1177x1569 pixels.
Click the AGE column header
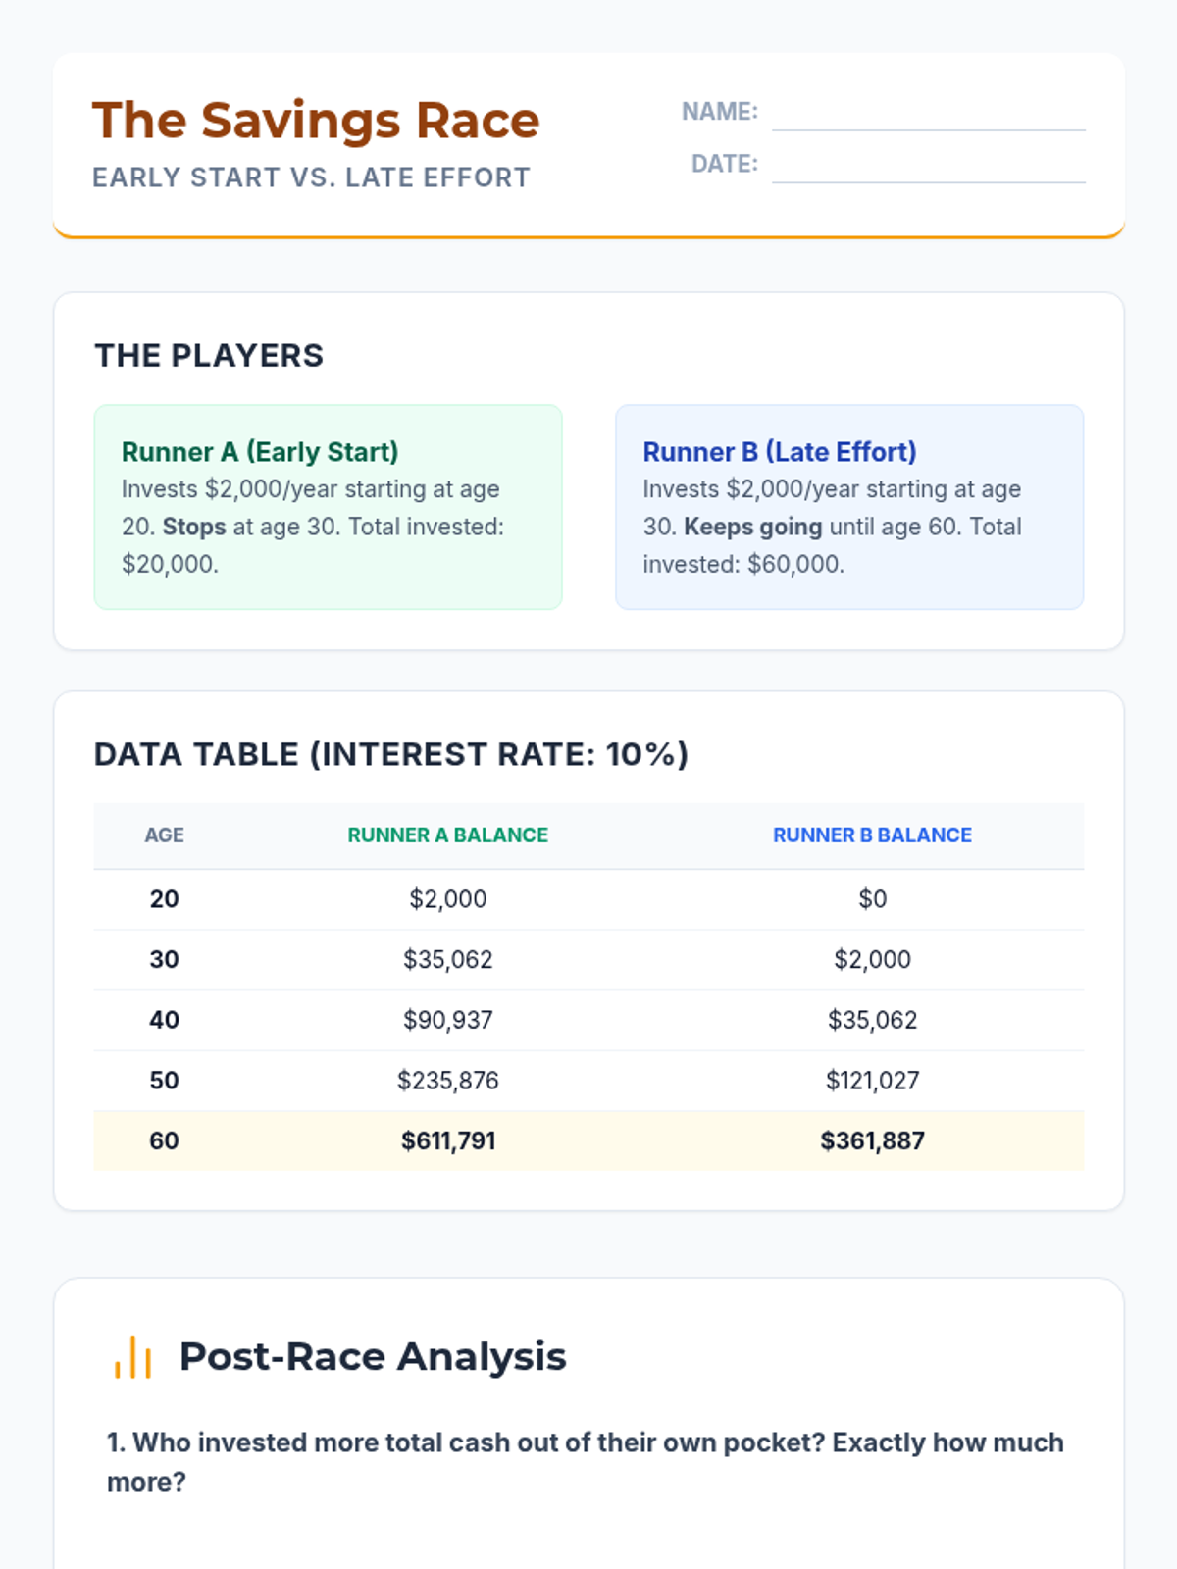point(164,835)
